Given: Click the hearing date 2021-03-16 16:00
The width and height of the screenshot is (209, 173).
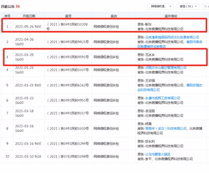Looking at the screenshot, I should [x=24, y=128].
